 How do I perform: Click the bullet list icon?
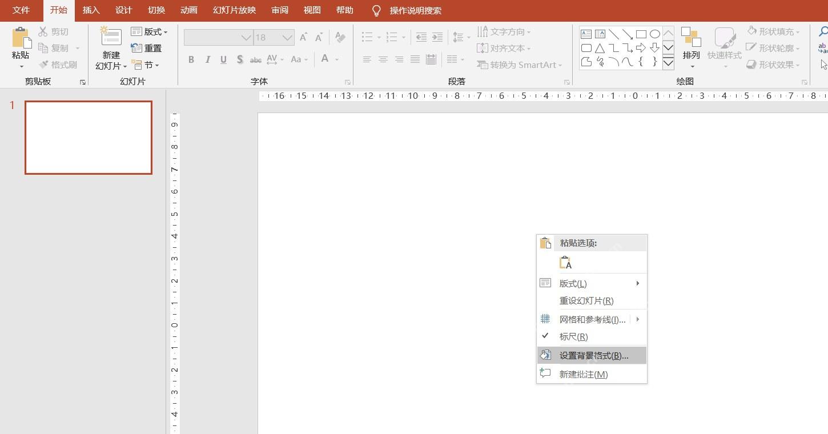(367, 38)
